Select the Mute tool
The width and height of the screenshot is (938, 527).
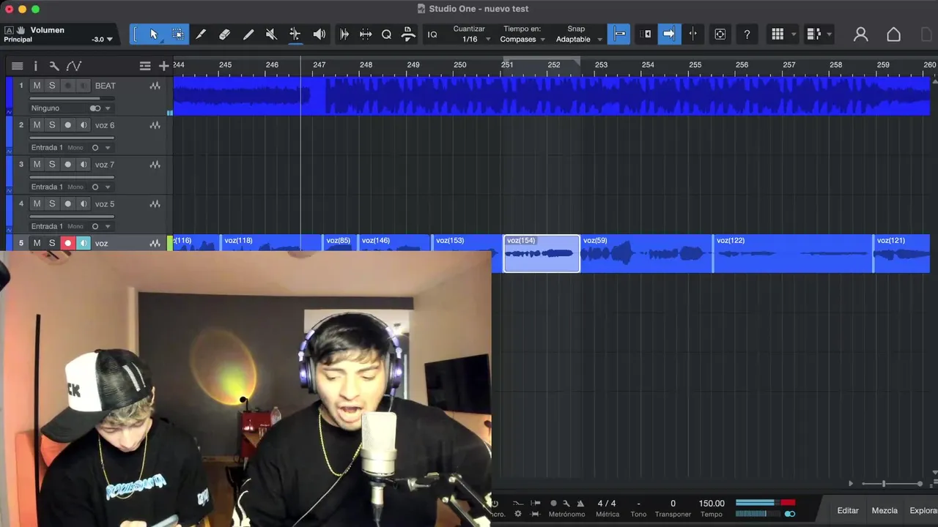pyautogui.click(x=271, y=34)
